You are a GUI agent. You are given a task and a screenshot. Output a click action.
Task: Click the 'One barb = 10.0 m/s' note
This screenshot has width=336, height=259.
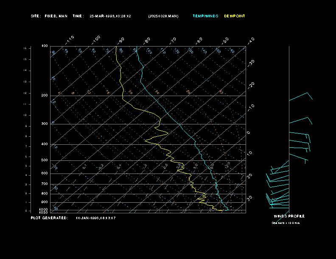tap(286, 223)
